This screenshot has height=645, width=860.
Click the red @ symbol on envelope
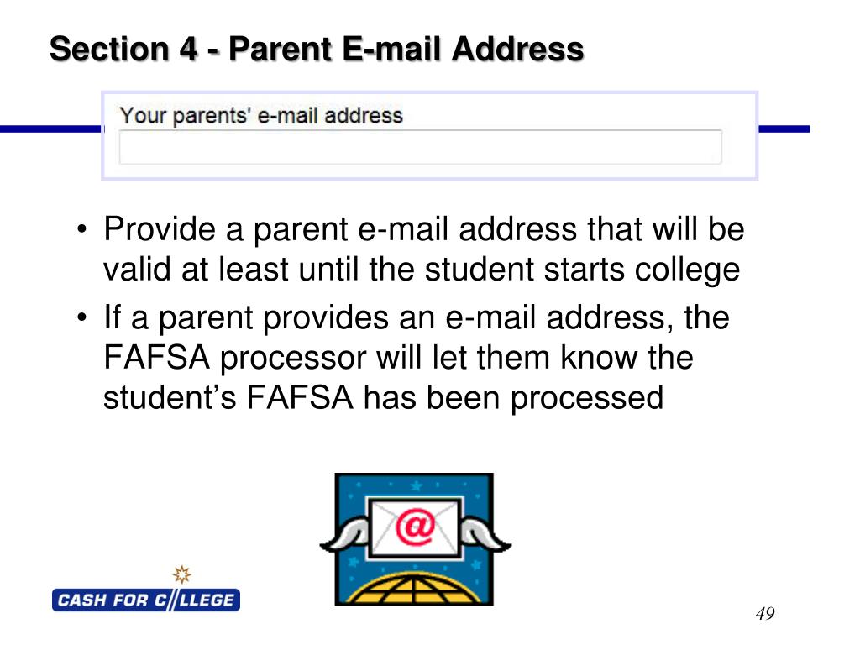(x=415, y=527)
